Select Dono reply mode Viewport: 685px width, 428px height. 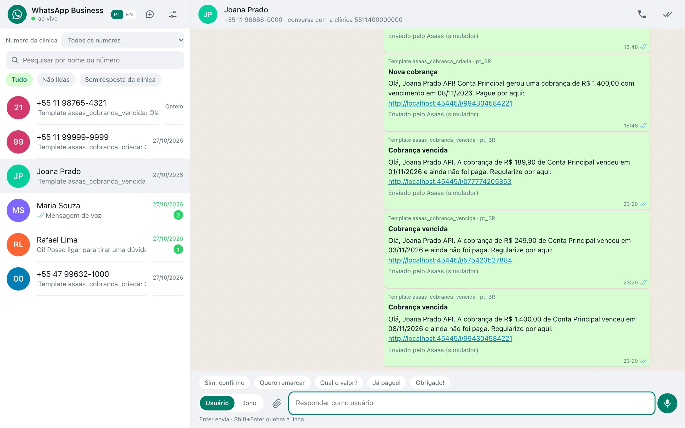pos(248,403)
